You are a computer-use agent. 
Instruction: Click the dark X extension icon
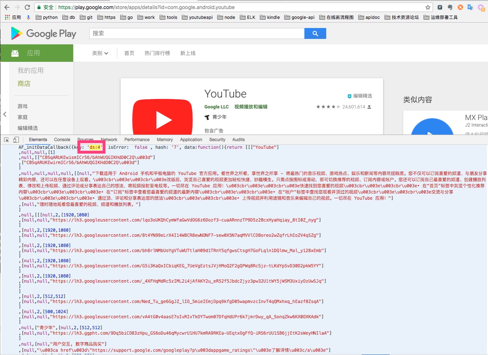click(440, 7)
